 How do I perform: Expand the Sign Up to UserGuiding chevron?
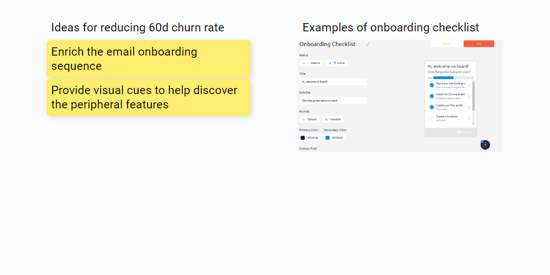pyautogui.click(x=469, y=85)
